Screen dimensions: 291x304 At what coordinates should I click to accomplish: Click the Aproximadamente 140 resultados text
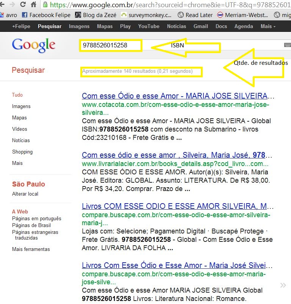point(138,71)
